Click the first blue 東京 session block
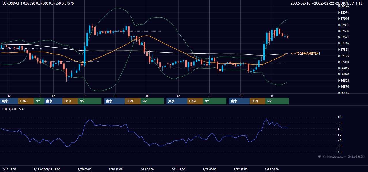 [x=9, y=101]
